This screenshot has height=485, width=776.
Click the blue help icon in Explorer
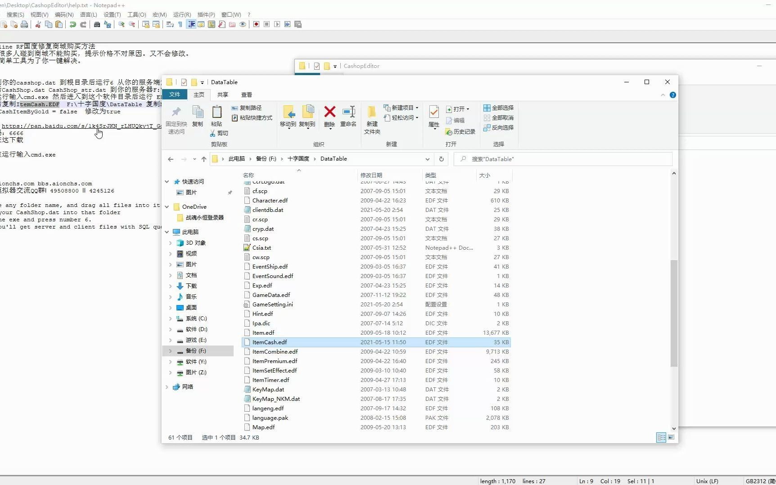coord(672,95)
